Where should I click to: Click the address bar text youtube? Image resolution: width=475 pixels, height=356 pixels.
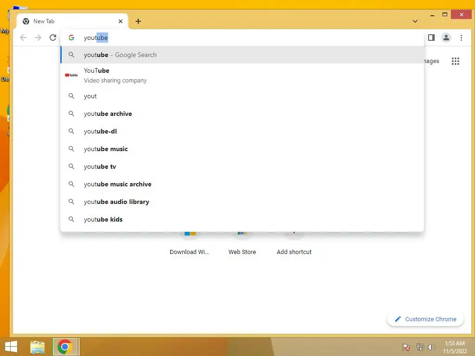pyautogui.click(x=96, y=38)
